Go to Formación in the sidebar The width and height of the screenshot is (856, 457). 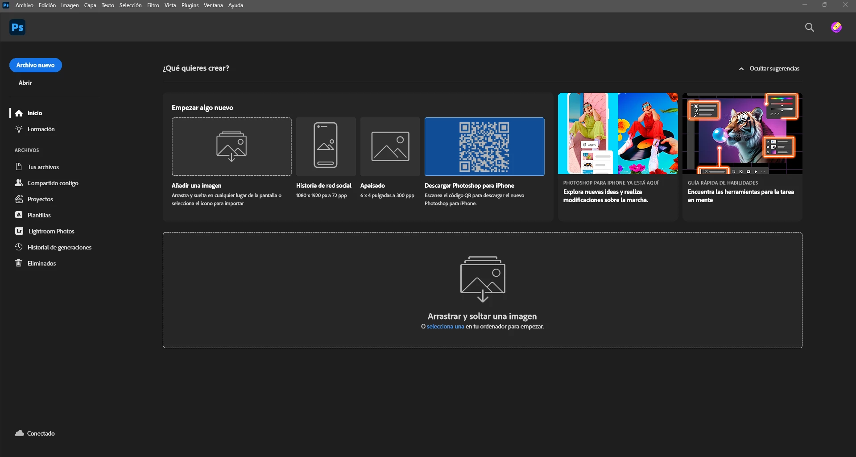point(41,129)
